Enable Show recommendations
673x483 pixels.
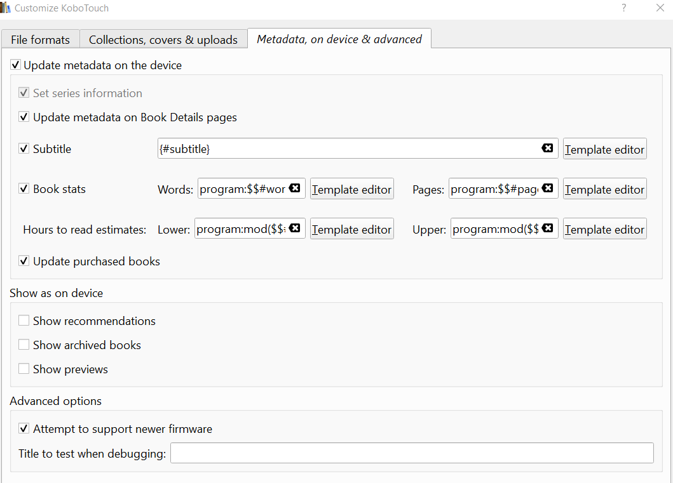tap(24, 321)
